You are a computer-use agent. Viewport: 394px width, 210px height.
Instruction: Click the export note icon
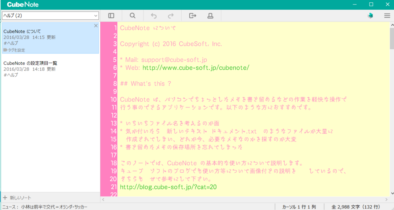coord(192,15)
